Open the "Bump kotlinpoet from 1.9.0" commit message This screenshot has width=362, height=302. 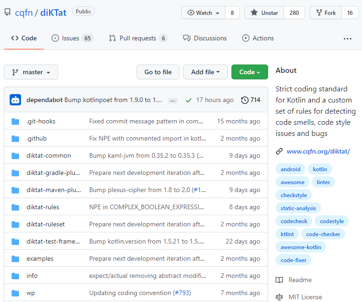pos(113,100)
